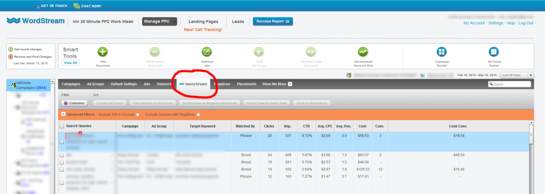The width and height of the screenshot is (545, 194).
Task: Open the My Account link
Action: [474, 23]
